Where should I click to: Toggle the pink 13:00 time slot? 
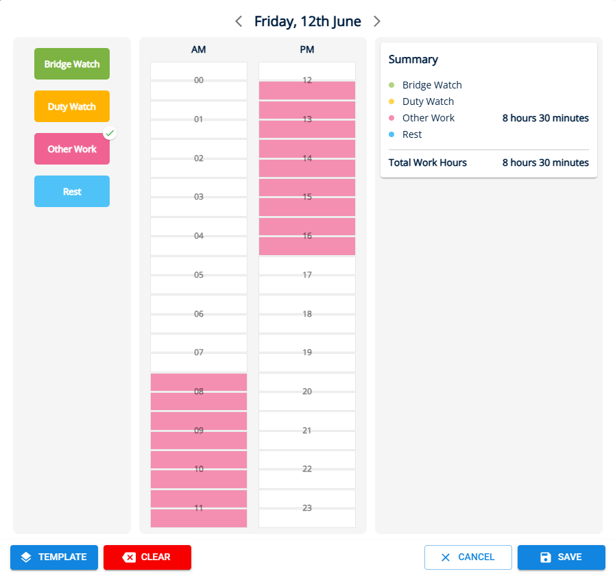(x=307, y=110)
